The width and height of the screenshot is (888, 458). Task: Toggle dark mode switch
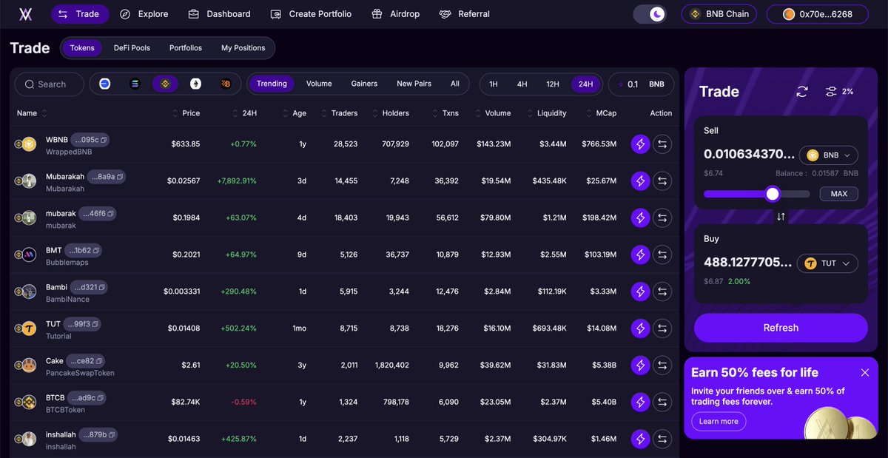650,14
